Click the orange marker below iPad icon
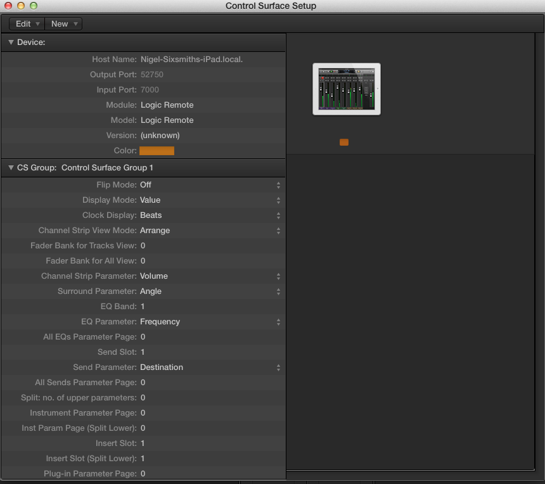The image size is (545, 484). coord(344,142)
